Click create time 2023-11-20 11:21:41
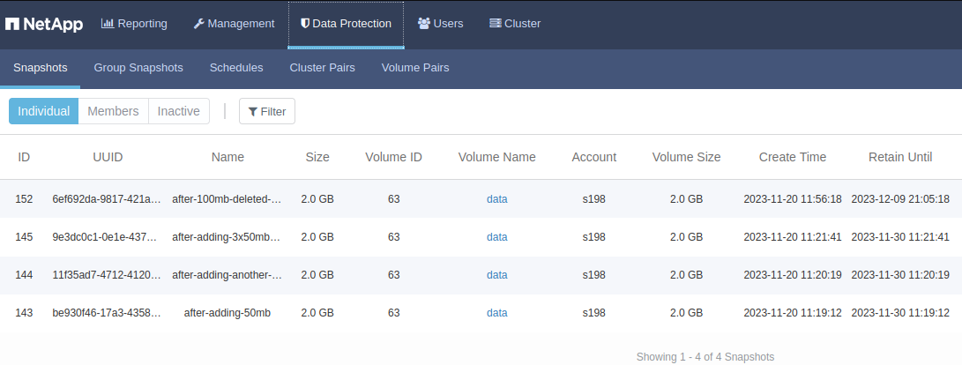Screen dimensions: 962x365 point(793,237)
